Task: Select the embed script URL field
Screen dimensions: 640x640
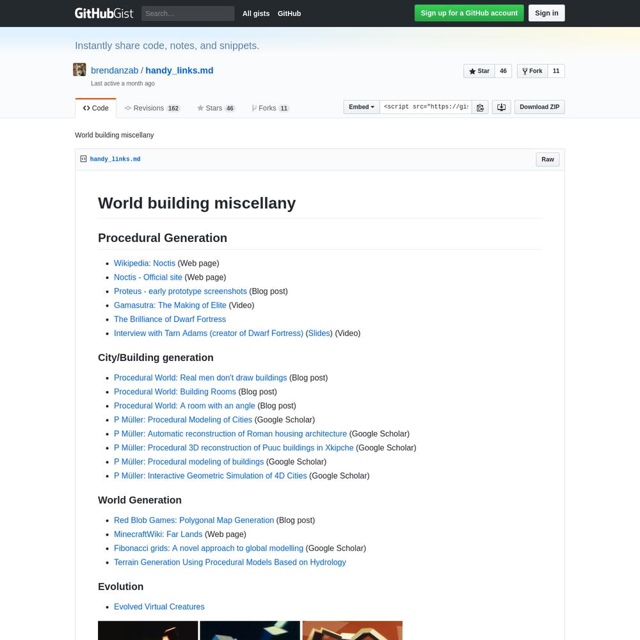Action: point(426,107)
